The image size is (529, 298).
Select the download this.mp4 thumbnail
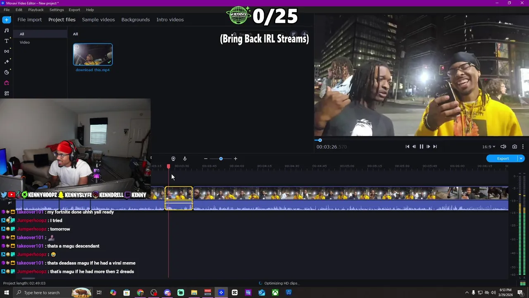pos(93,55)
